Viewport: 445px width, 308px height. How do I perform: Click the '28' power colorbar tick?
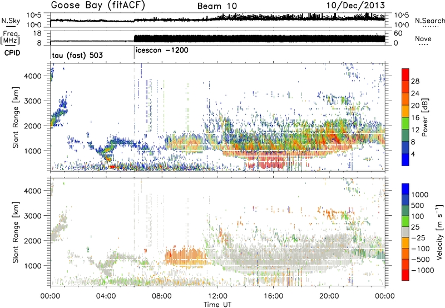click(x=415, y=81)
